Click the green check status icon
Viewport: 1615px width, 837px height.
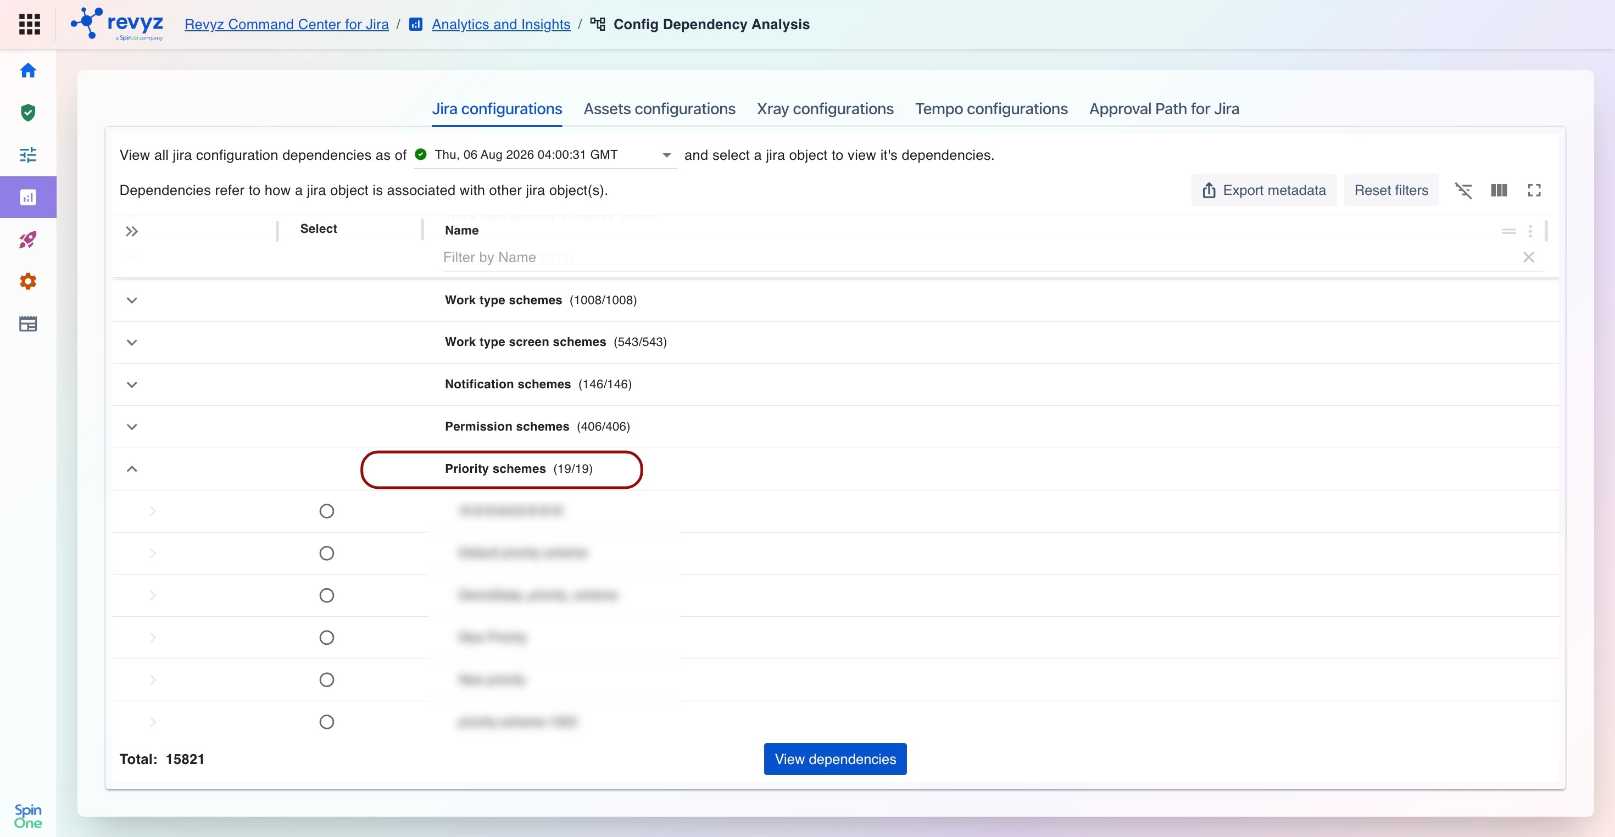[x=421, y=154]
